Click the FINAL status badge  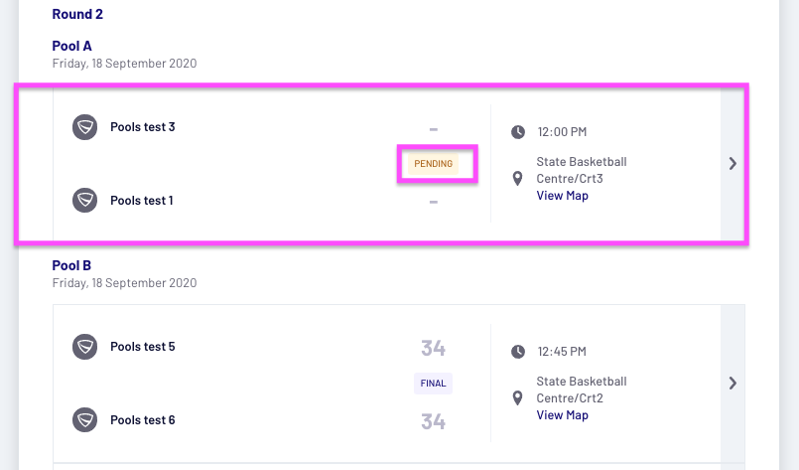pos(434,384)
